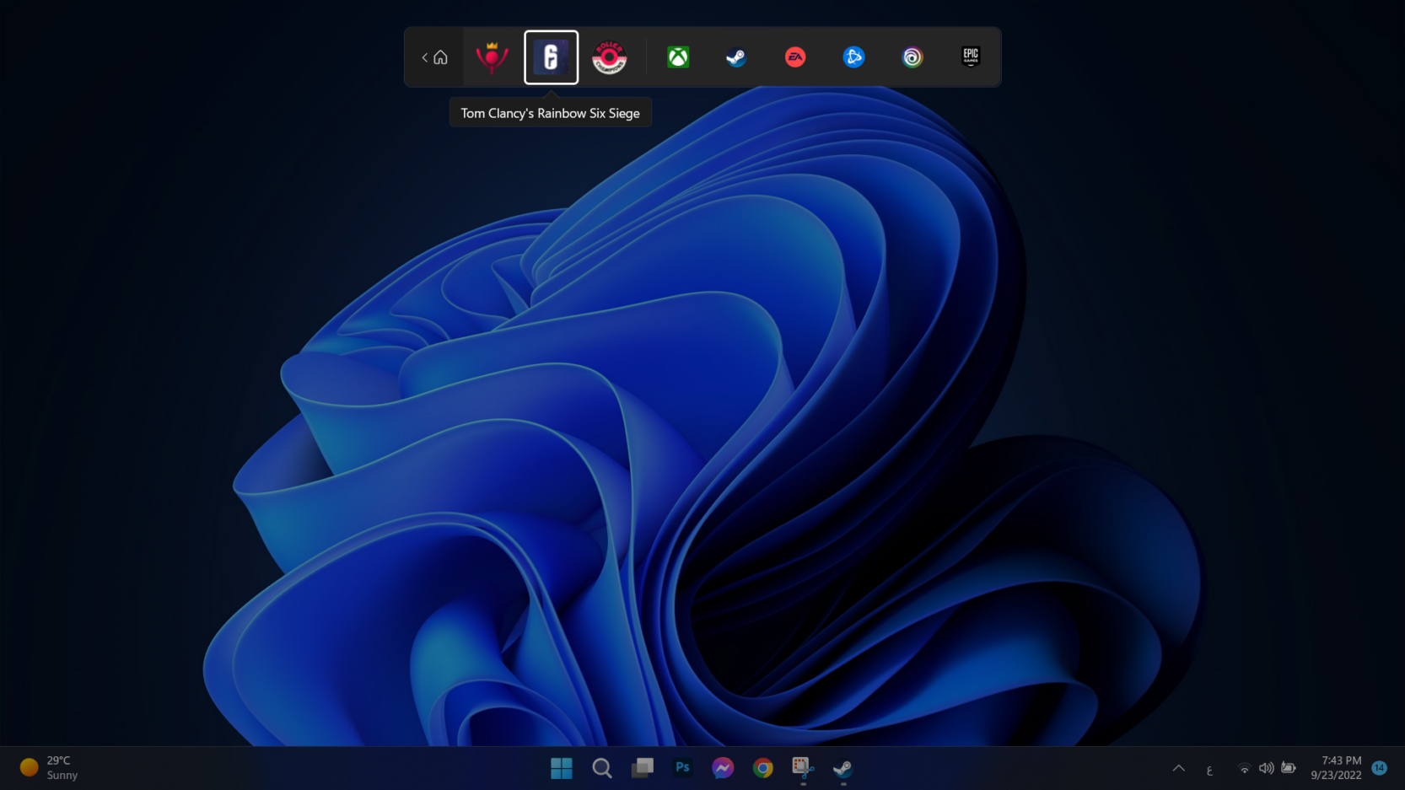
Task: Open the Battle.net launcher
Action: 853,57
